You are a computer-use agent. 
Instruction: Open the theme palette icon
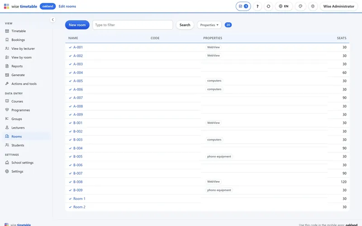click(300, 6)
